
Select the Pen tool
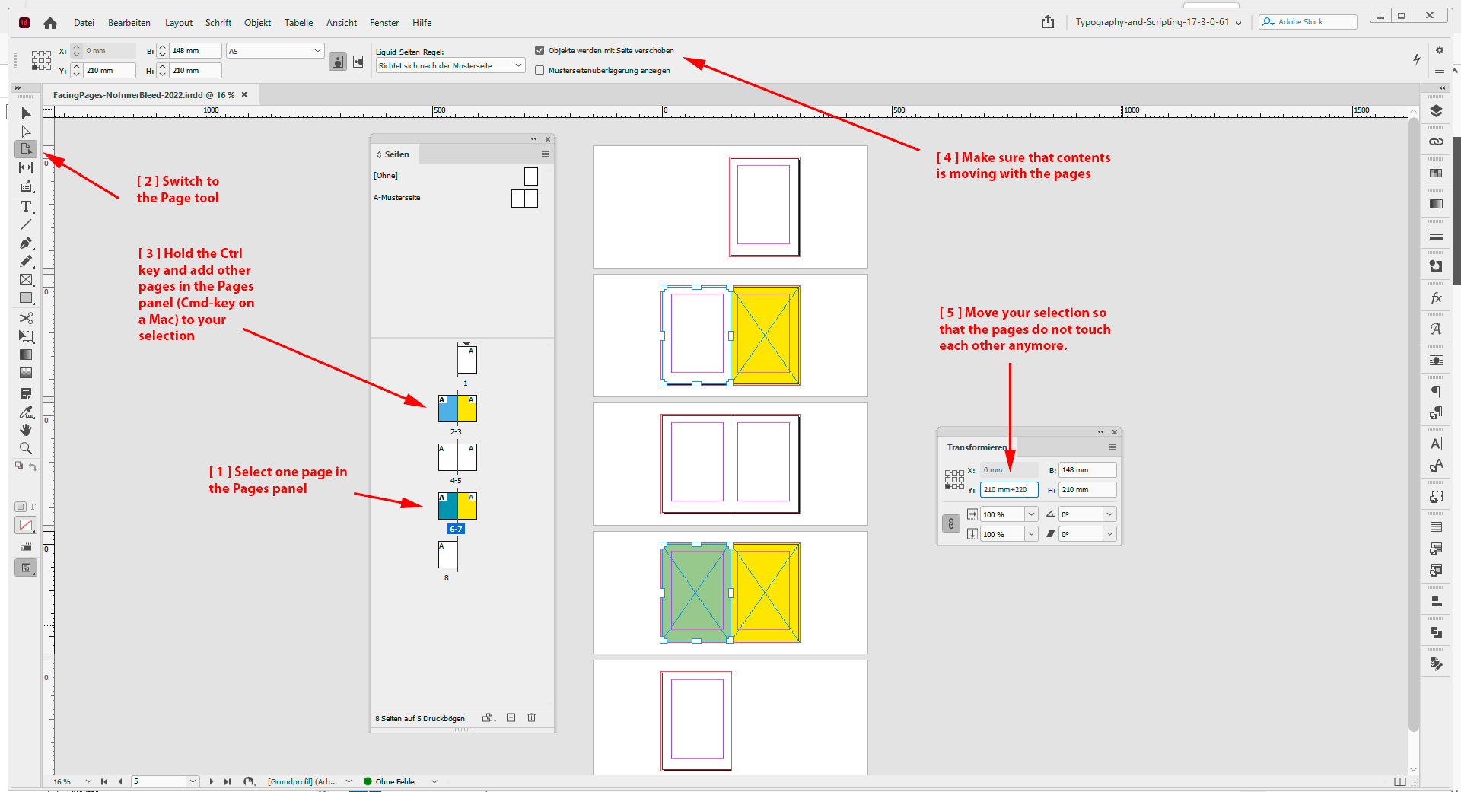tap(26, 243)
